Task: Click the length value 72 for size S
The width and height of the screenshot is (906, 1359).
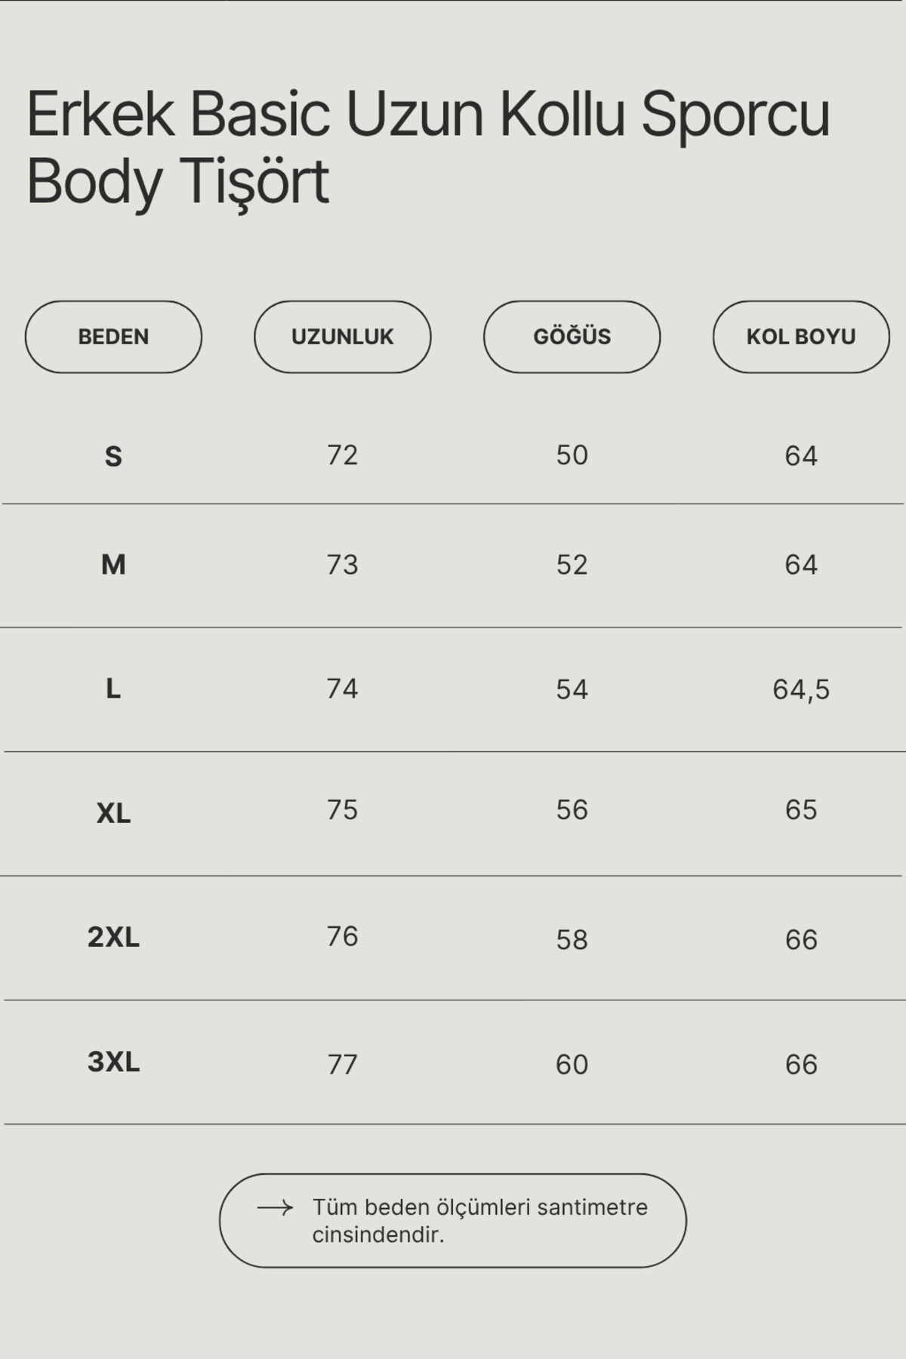Action: coord(342,455)
